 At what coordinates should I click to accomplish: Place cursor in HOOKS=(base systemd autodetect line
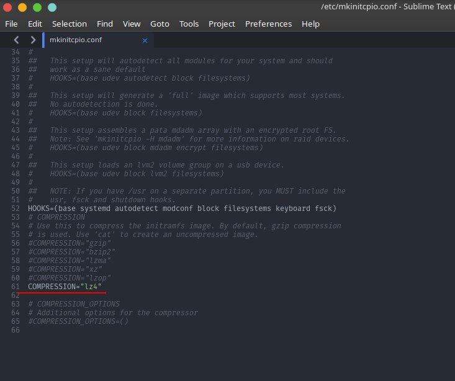[x=182, y=208]
